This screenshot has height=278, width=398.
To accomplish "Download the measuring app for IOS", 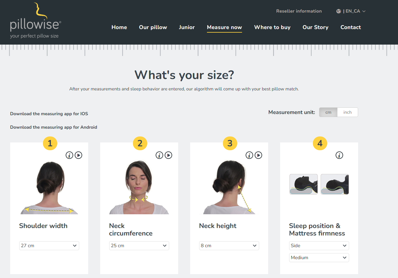I will tap(49, 114).
